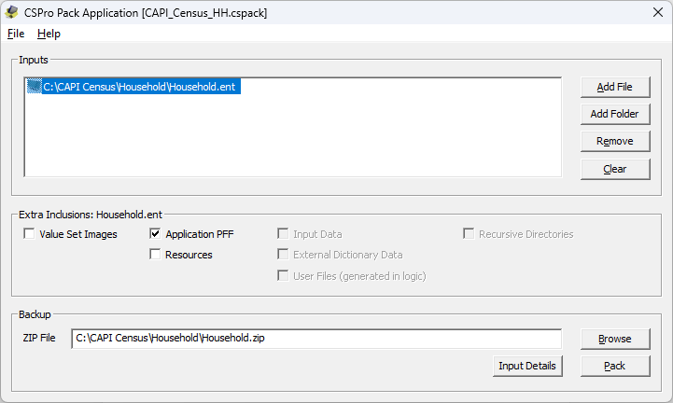Uncheck the Application PFF checkbox
The height and width of the screenshot is (403, 673).
(x=156, y=234)
